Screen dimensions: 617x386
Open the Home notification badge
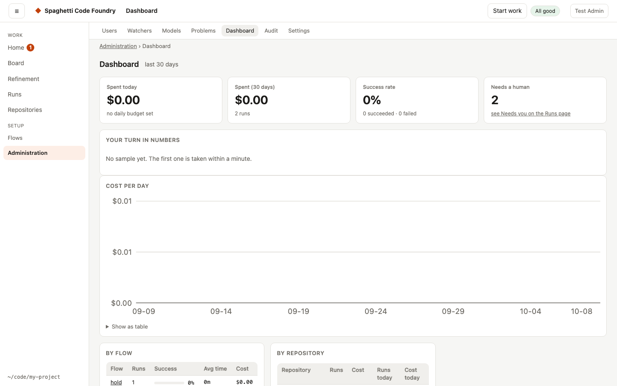[x=30, y=48]
